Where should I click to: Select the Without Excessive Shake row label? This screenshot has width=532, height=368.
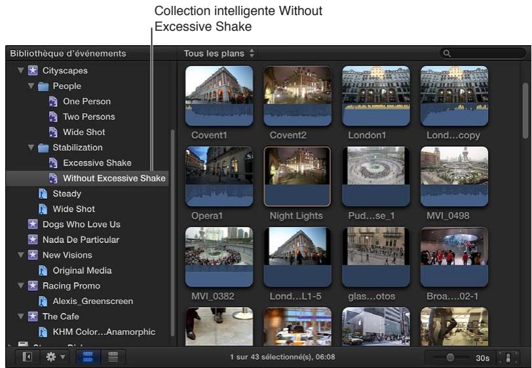[x=114, y=178]
